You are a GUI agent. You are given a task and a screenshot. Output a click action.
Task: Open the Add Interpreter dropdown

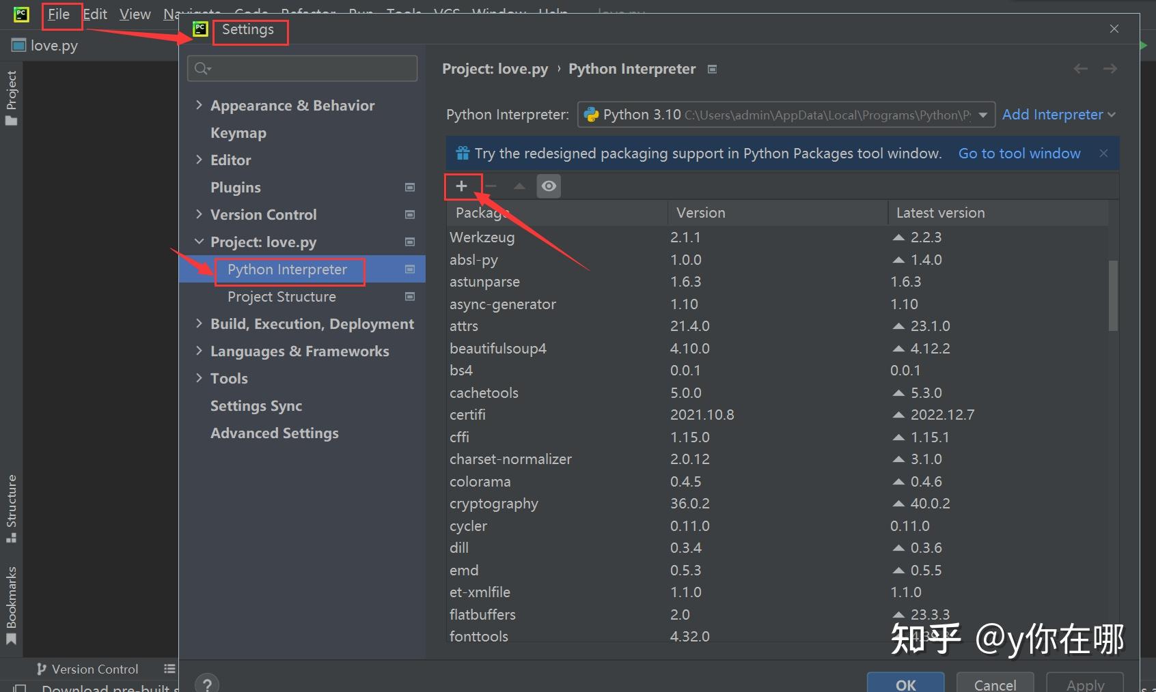(1058, 115)
